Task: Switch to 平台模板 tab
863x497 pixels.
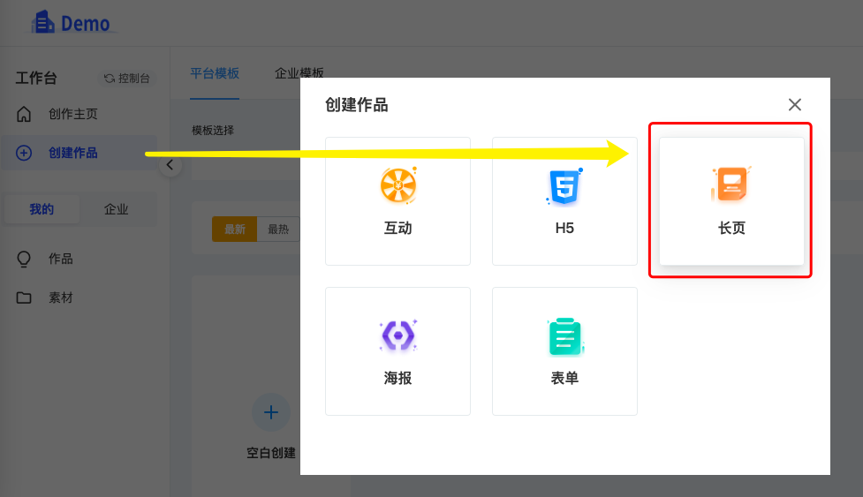Action: (215, 73)
